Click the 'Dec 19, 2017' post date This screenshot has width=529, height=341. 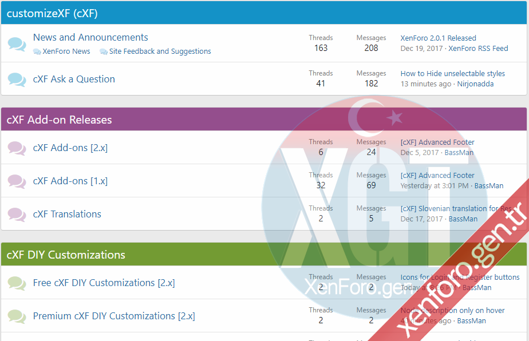click(421, 48)
